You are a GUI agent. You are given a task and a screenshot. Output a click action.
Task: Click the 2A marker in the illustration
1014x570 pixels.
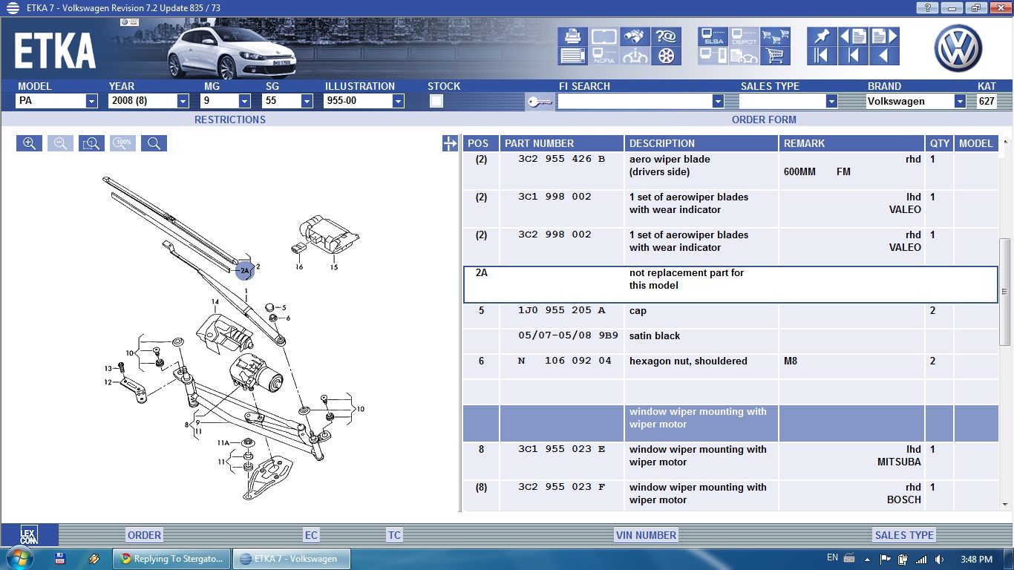coord(245,271)
